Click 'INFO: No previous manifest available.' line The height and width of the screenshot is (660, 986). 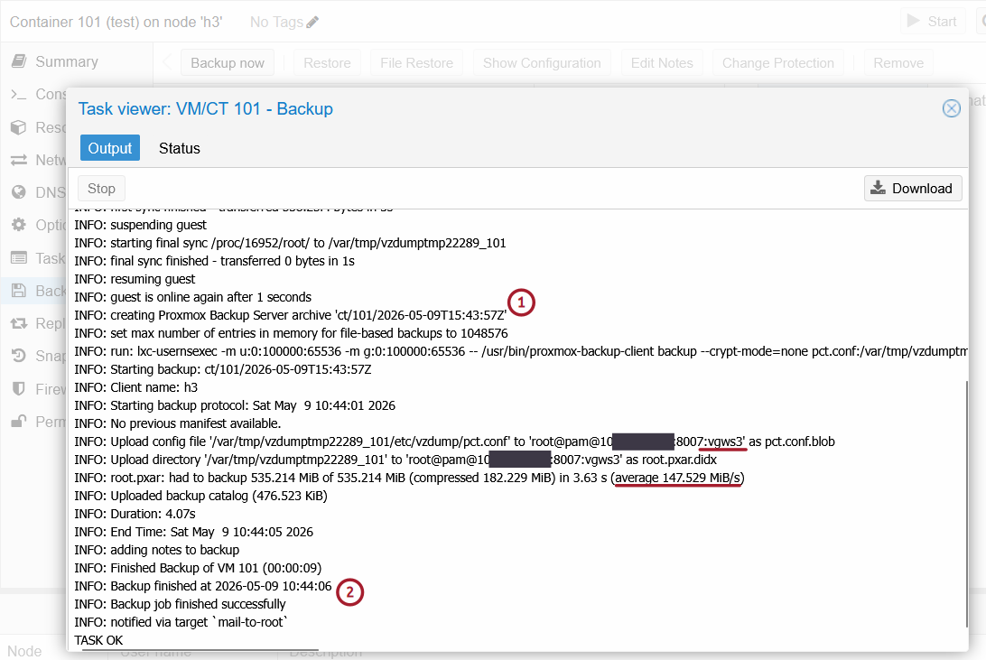(x=177, y=423)
